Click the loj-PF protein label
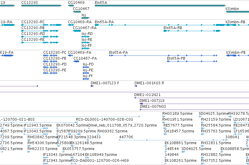Screen dimensions: 249x165 click(88, 76)
